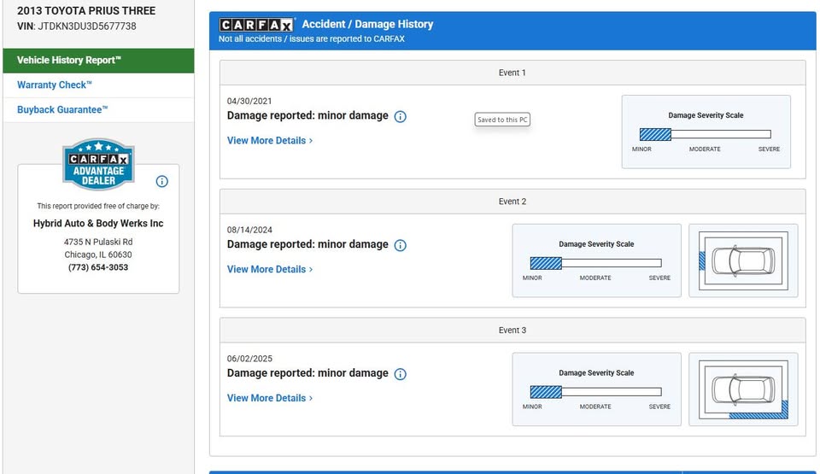Click Event 3 damage severity bar
Image resolution: width=820 pixels, height=474 pixels.
pos(595,392)
